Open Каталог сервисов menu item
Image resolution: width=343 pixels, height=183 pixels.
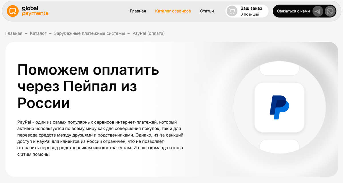[x=173, y=11]
